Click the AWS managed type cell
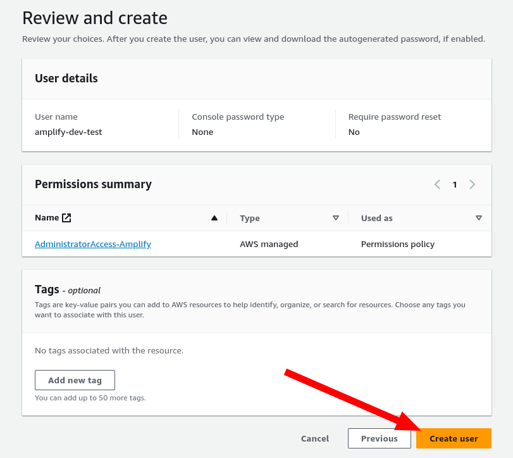 (x=269, y=244)
